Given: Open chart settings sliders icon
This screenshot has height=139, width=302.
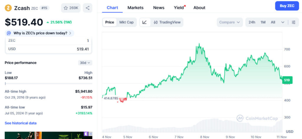Looking at the screenshot, I should click(x=293, y=22).
